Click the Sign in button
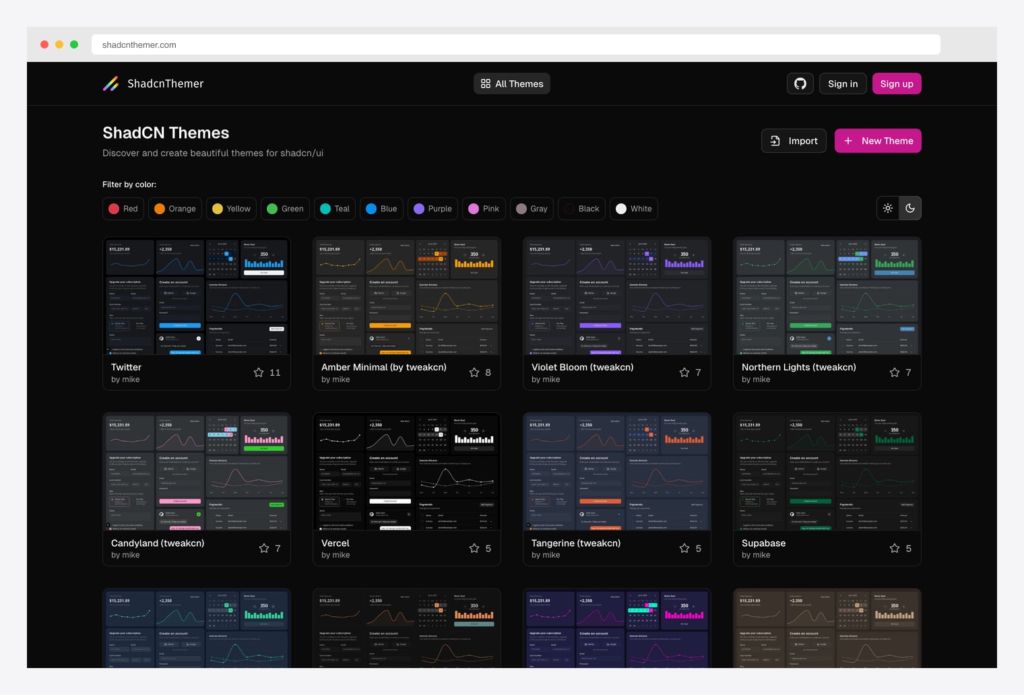The image size is (1024, 695). [x=843, y=84]
